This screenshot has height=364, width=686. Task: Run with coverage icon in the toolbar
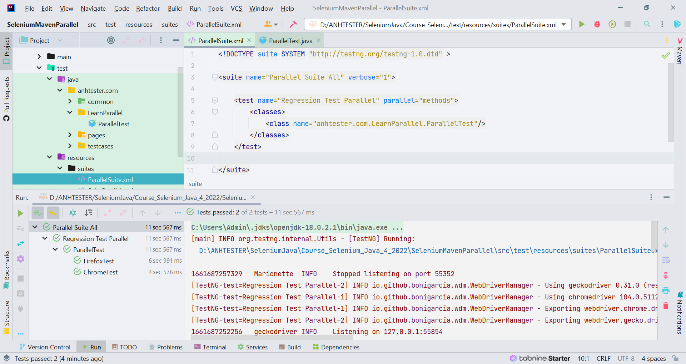pyautogui.click(x=612, y=24)
